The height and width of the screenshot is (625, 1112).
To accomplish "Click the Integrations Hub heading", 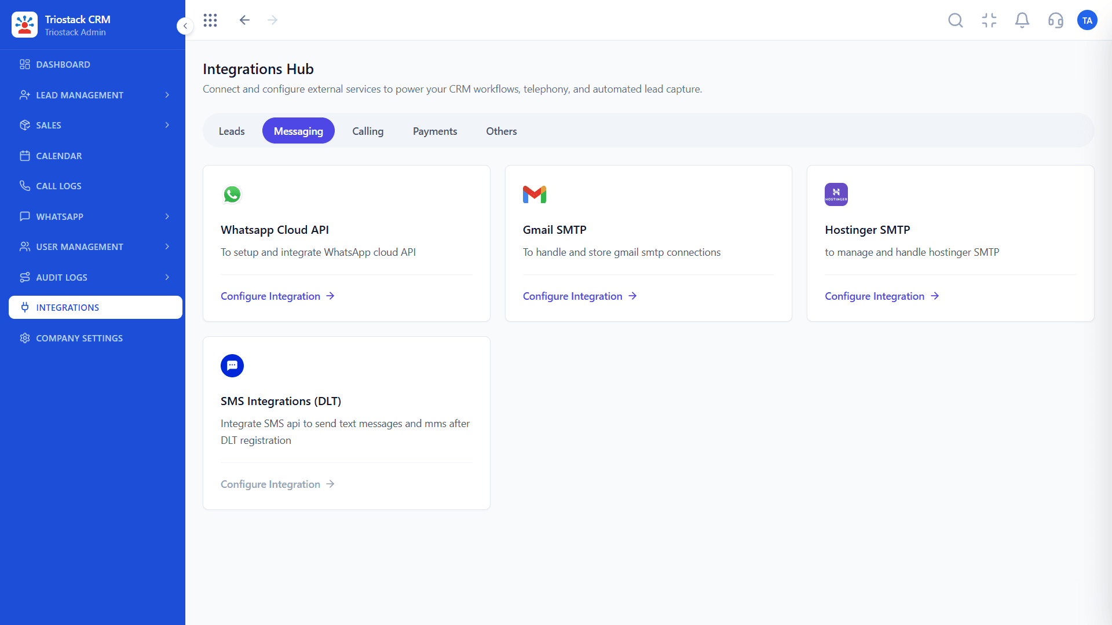I will [x=258, y=69].
